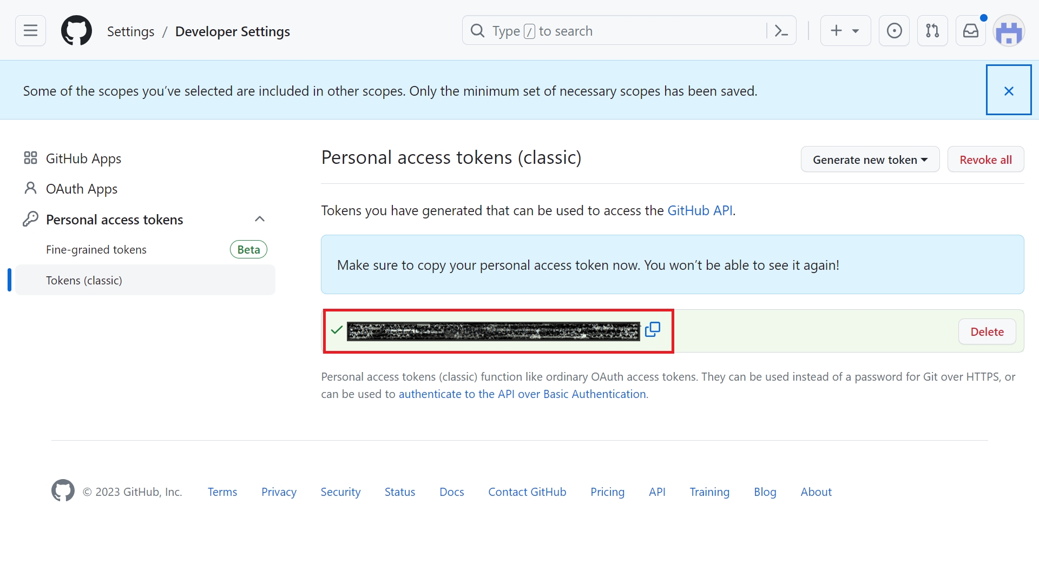Copy the token with the clipboard icon
The height and width of the screenshot is (584, 1039).
coord(653,329)
